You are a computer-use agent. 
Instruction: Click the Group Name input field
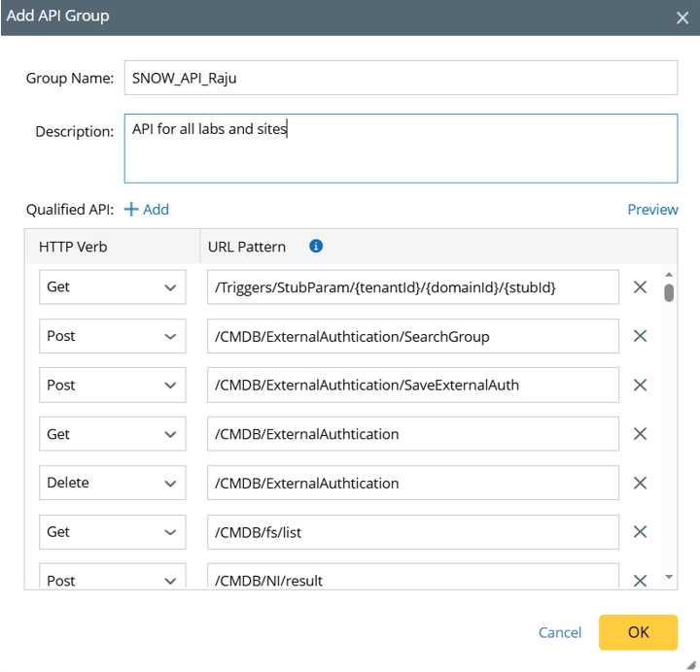point(400,79)
